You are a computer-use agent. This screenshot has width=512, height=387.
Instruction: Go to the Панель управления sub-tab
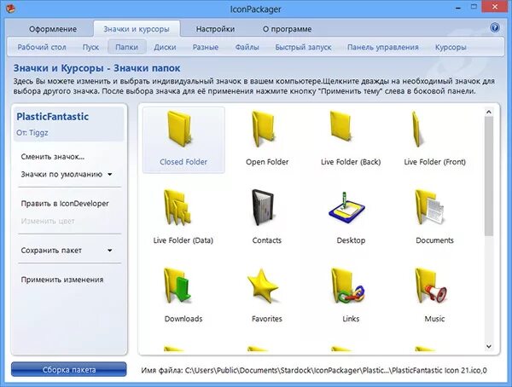pyautogui.click(x=382, y=48)
